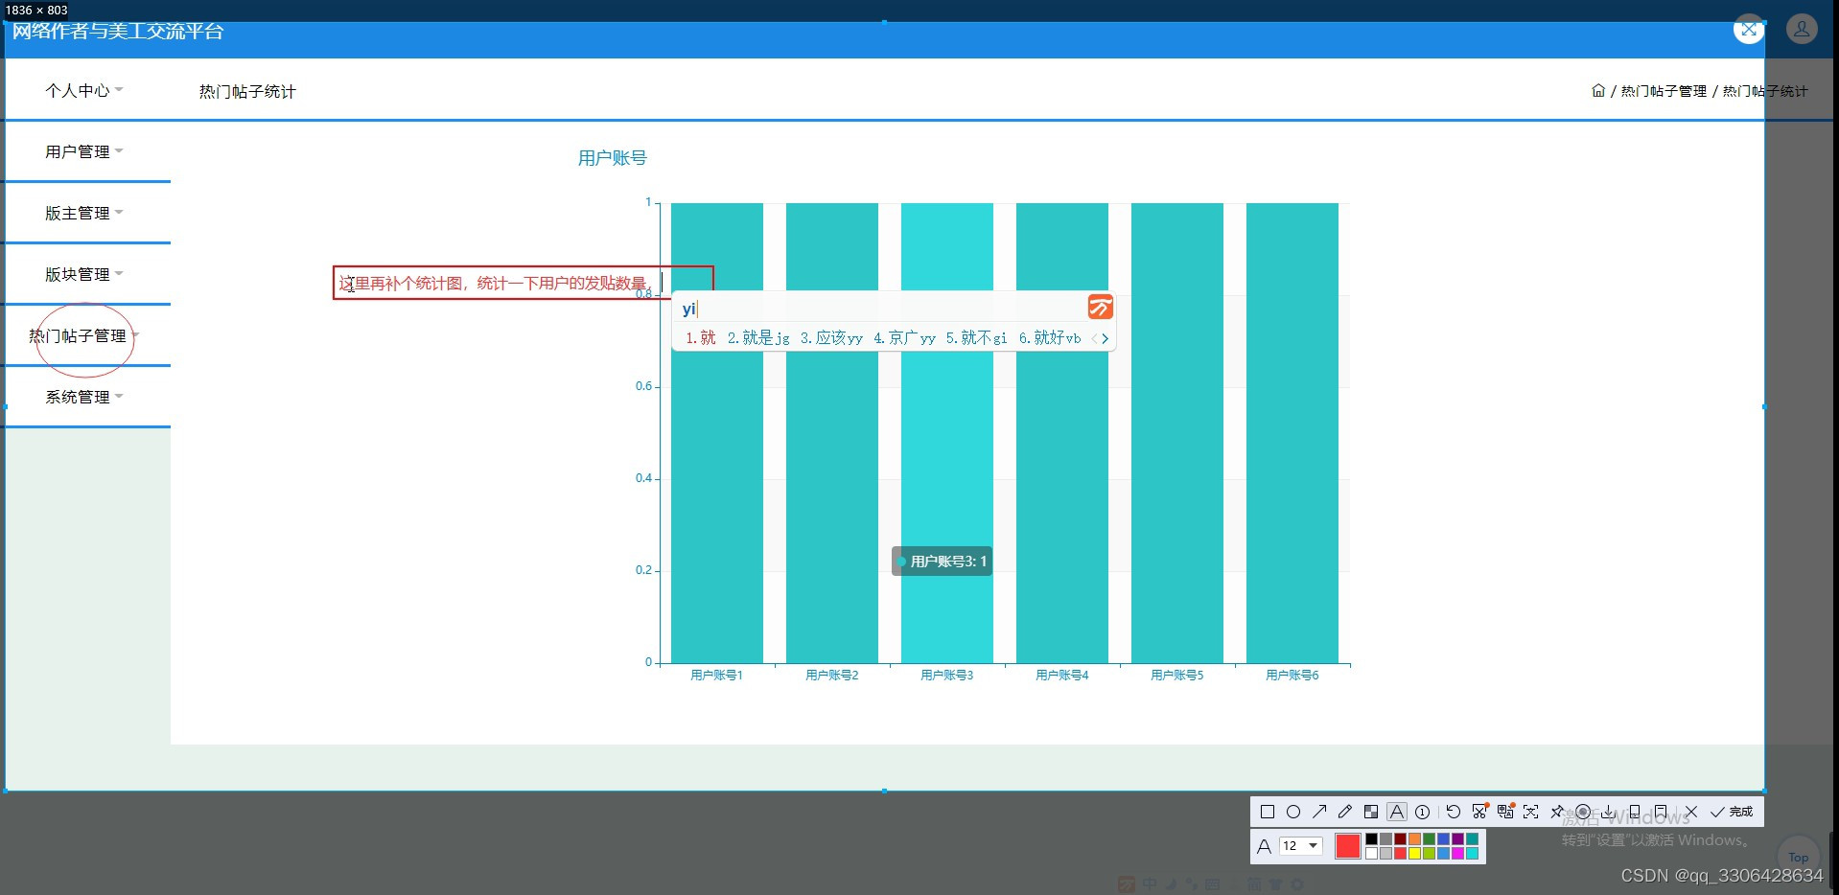Viewport: 1839px width, 895px height.
Task: Click the bookmark icon in screenshot toolbar
Action: pos(1661,812)
